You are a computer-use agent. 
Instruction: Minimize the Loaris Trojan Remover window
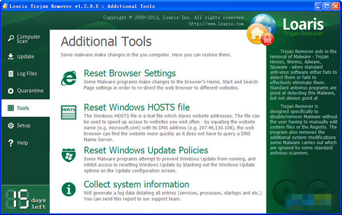coord(319,6)
